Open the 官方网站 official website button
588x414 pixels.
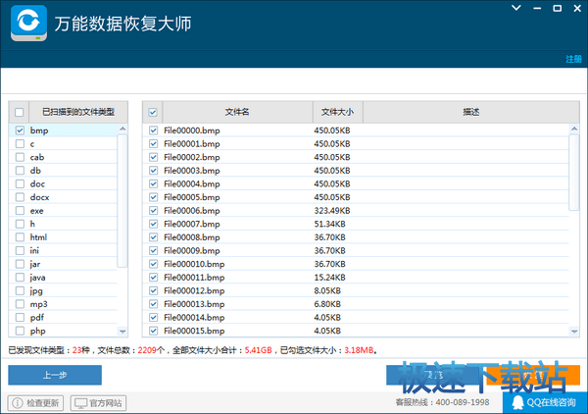click(x=98, y=403)
